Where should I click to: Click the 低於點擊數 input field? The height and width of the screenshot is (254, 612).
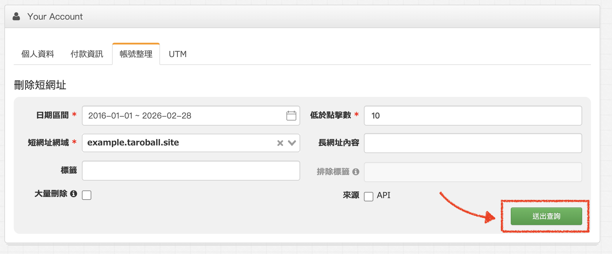472,116
